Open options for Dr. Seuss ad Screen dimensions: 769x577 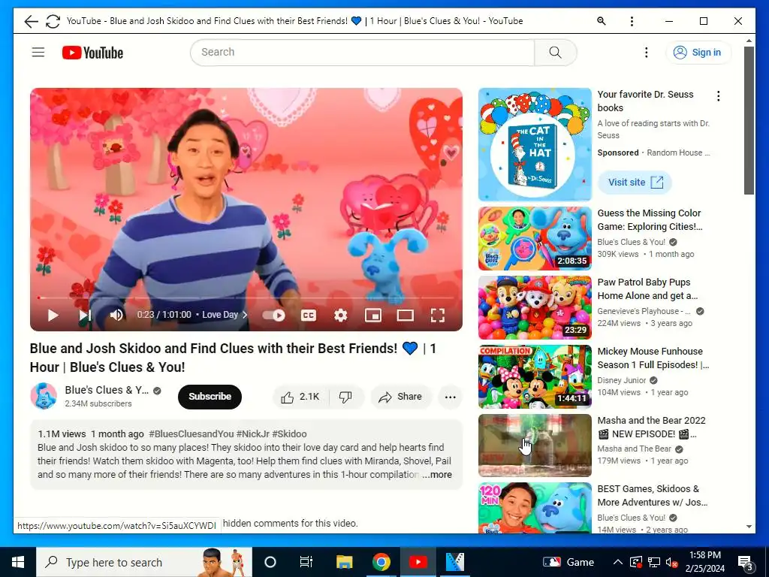click(x=718, y=96)
